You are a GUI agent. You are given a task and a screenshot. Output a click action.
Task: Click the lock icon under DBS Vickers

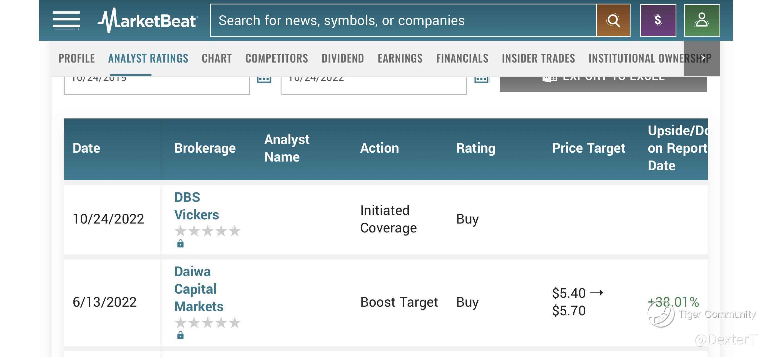(x=180, y=243)
